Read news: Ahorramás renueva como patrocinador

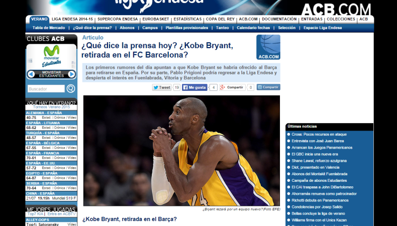[x=324, y=193]
